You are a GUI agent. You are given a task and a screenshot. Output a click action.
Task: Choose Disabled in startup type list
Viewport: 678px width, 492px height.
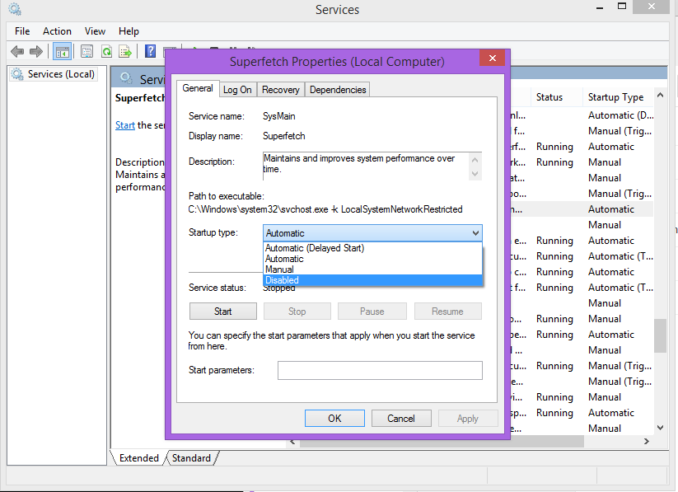(x=372, y=280)
